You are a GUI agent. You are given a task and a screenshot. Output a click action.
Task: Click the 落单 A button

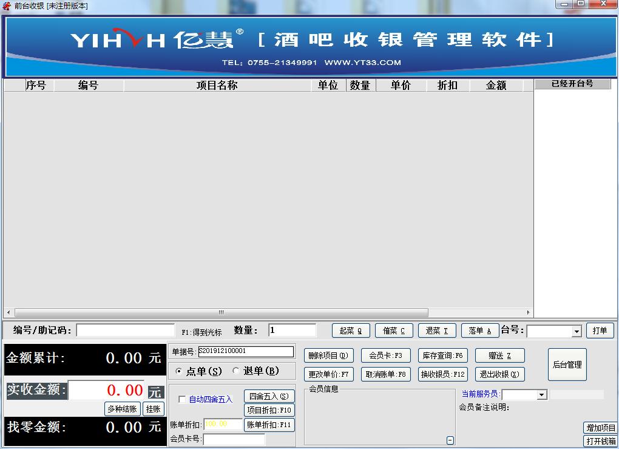(x=480, y=331)
